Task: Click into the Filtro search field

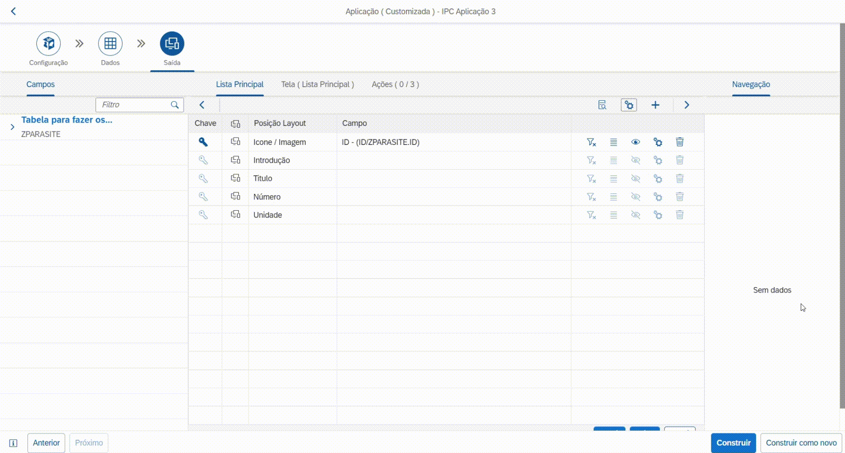Action: coord(134,105)
